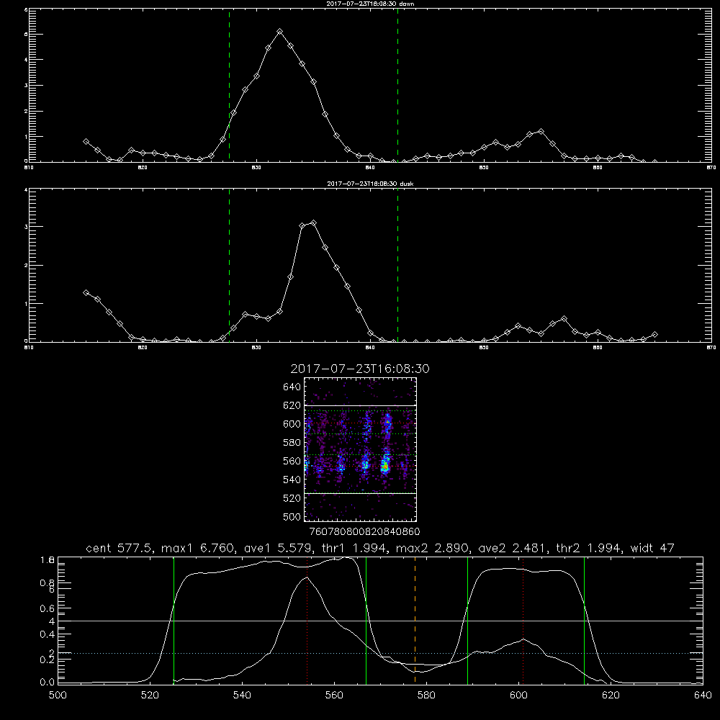Image resolution: width=720 pixels, height=720 pixels.
Task: Click the 540 x-axis label of bottom plot
Action: click(242, 696)
